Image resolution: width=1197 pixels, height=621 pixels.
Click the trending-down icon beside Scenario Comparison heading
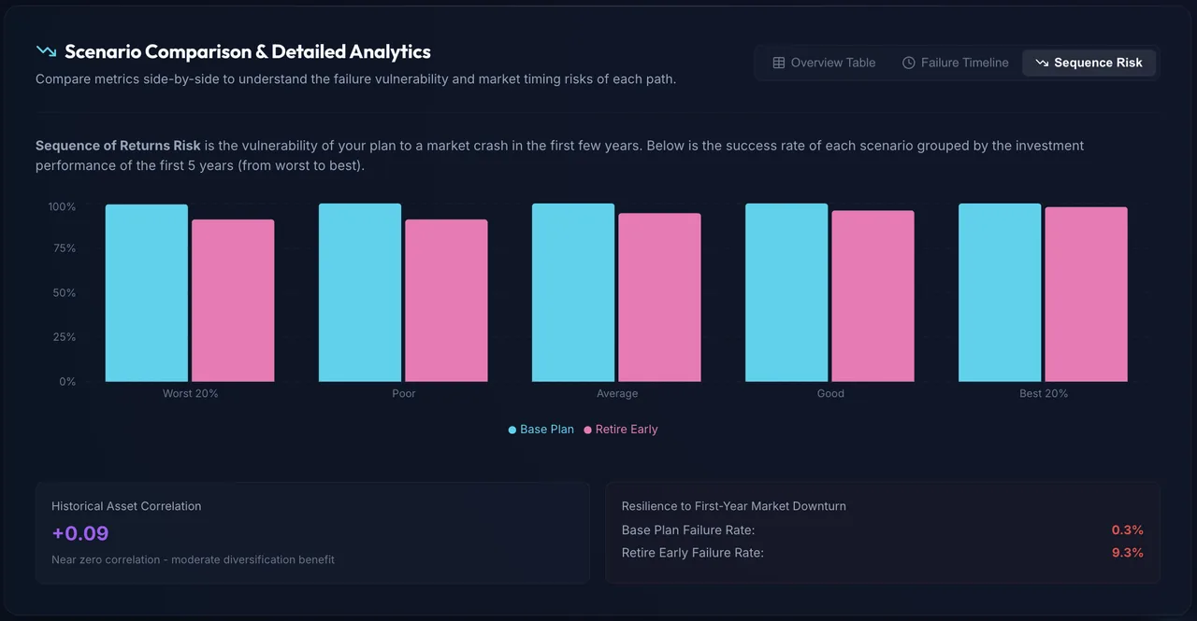click(x=46, y=51)
